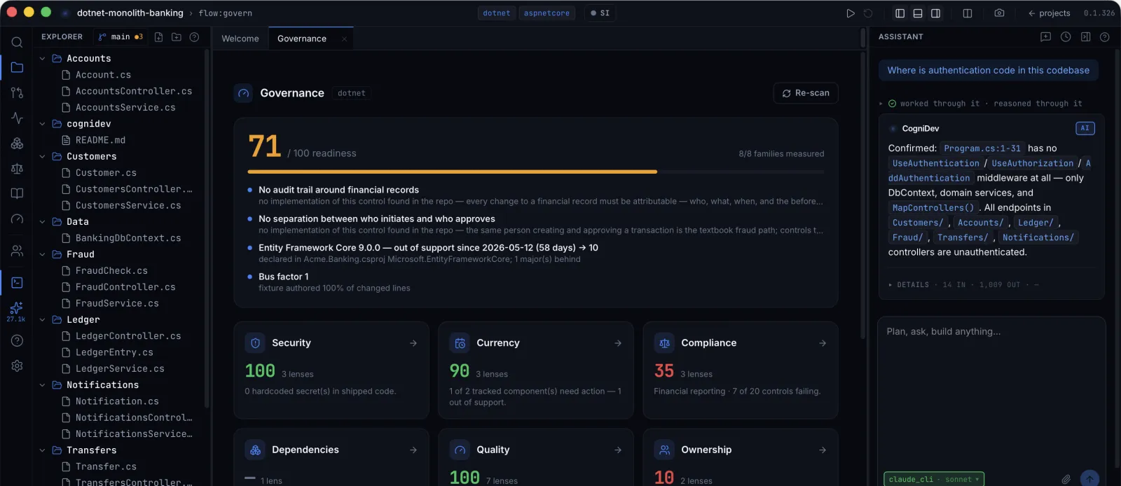Click the run play icon in title bar
This screenshot has width=1121, height=486.
coord(851,13)
